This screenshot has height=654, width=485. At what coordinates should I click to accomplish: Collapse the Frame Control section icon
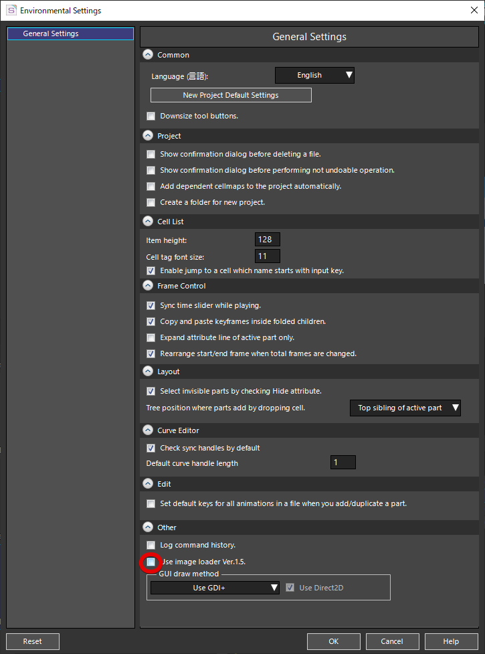point(148,286)
